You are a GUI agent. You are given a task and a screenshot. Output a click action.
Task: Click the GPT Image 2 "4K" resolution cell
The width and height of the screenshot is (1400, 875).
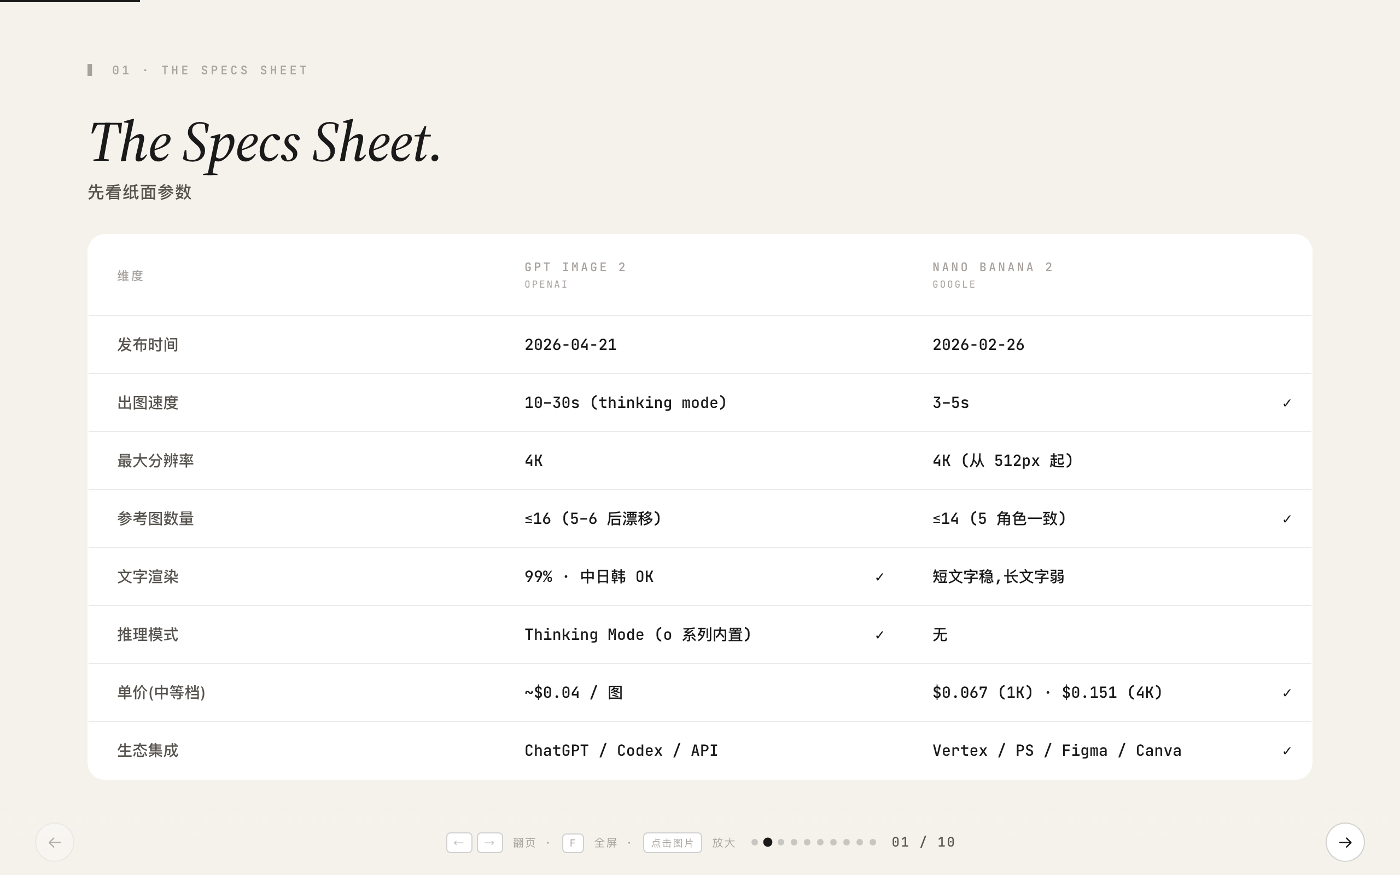click(x=533, y=460)
